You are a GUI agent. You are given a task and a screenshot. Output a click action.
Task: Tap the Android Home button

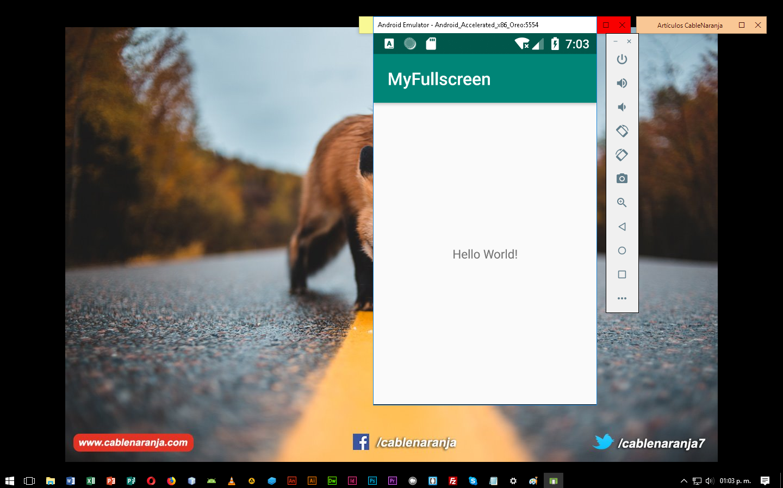pos(622,251)
